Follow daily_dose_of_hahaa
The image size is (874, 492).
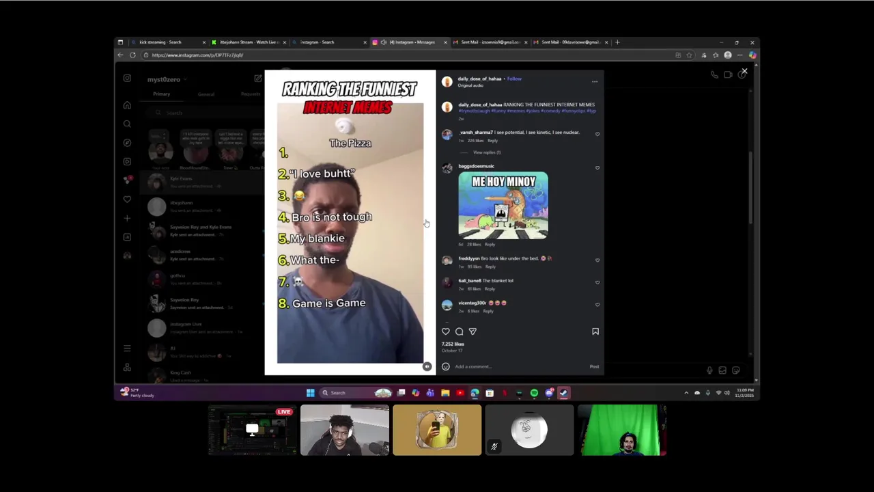(x=514, y=79)
